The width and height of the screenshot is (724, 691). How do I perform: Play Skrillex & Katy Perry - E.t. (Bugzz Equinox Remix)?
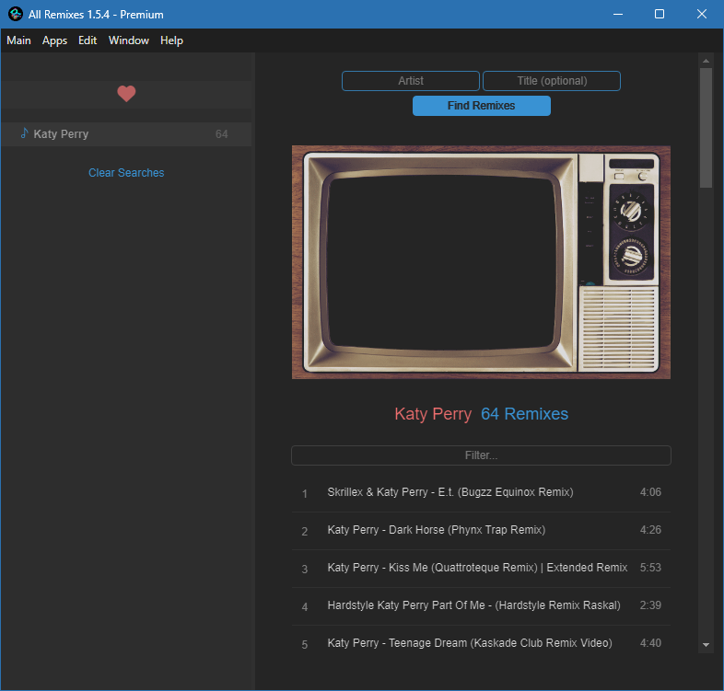click(x=481, y=492)
